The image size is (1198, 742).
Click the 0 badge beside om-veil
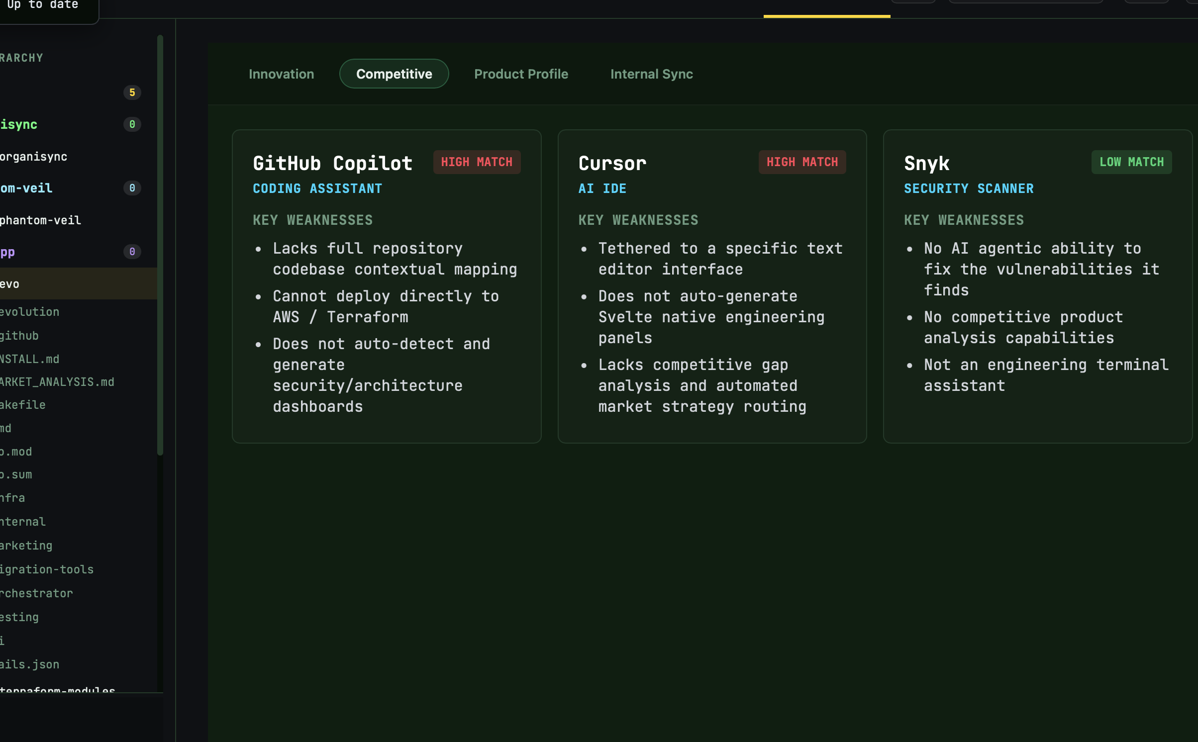(x=132, y=188)
